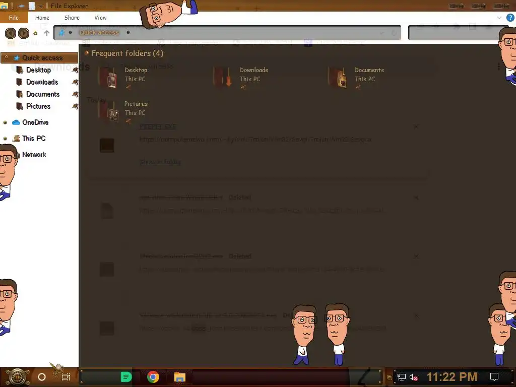516x387 pixels.
Task: Click the File Explorer taskbar icon
Action: pos(180,377)
